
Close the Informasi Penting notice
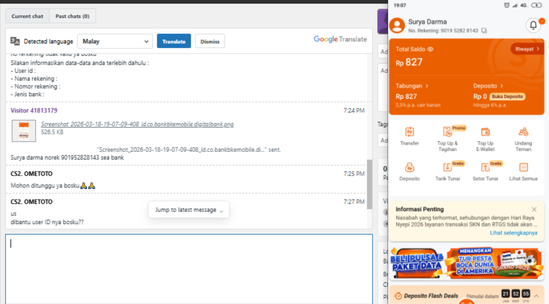click(534, 209)
